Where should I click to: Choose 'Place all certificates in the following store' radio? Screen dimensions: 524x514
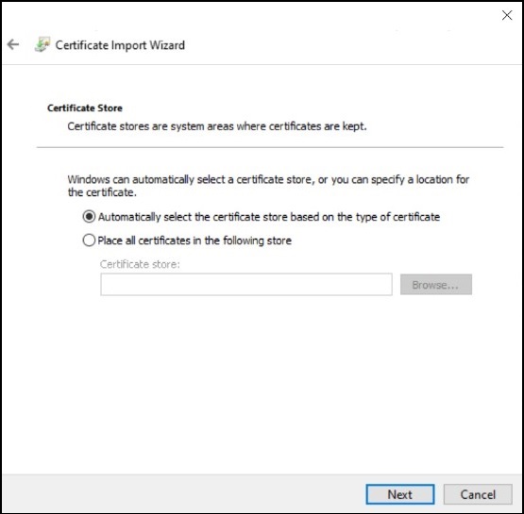pyautogui.click(x=89, y=240)
